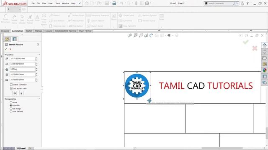Collapse the Properties section
268x150 pixels.
(x=39, y=55)
